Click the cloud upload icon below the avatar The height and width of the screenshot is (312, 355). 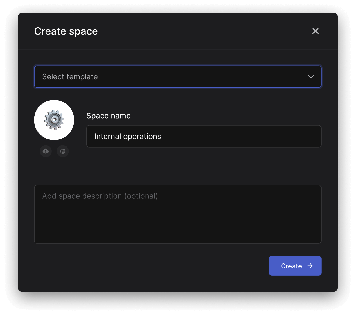coord(46,151)
